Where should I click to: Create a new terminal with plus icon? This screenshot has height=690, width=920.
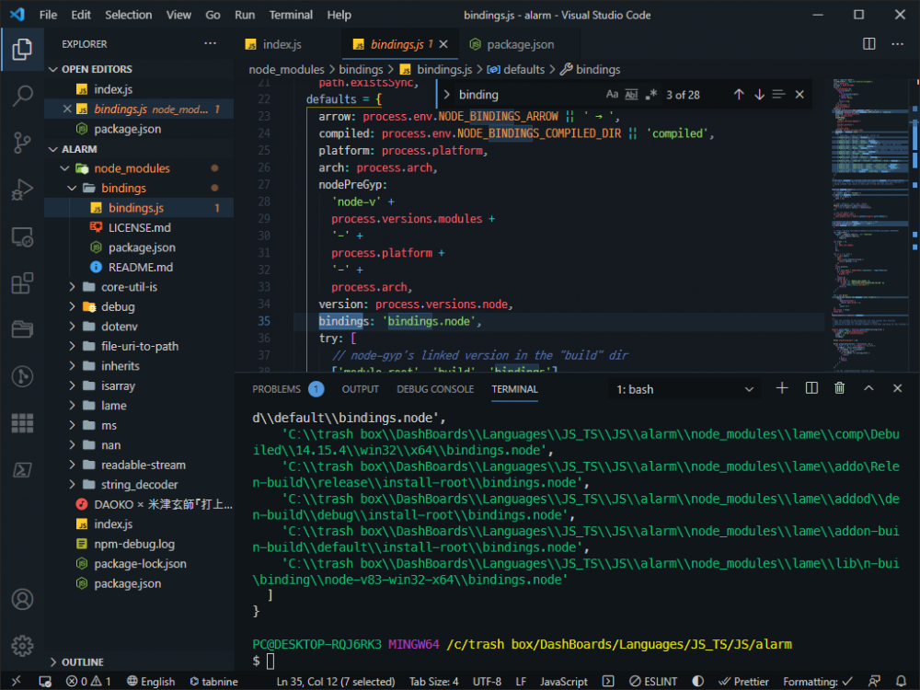tap(781, 388)
